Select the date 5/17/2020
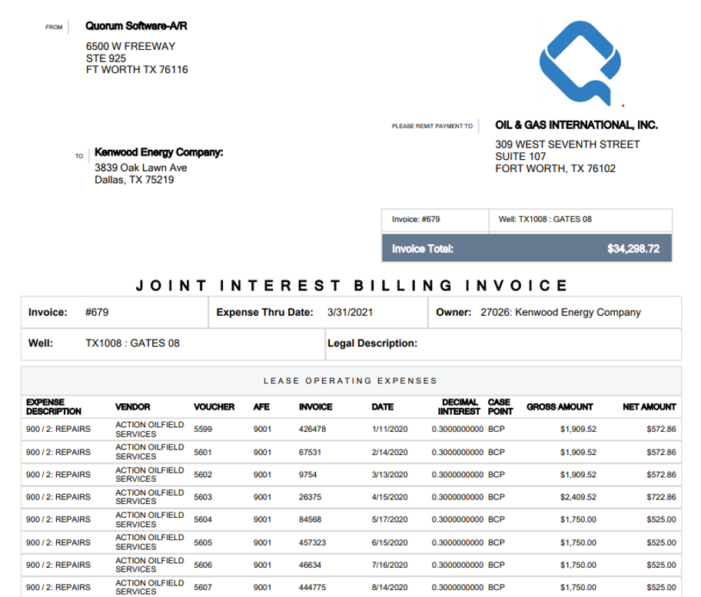Viewport: 701px width, 597px height. [x=390, y=519]
